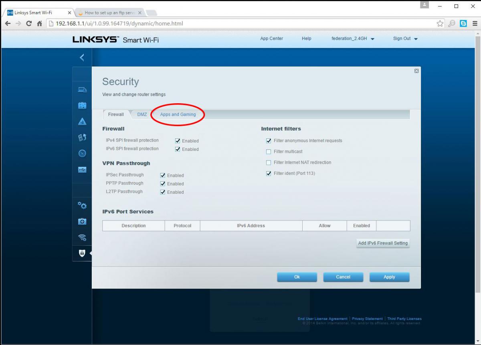Switch to the Apps and Gaming tab
The width and height of the screenshot is (481, 345).
pyautogui.click(x=178, y=114)
